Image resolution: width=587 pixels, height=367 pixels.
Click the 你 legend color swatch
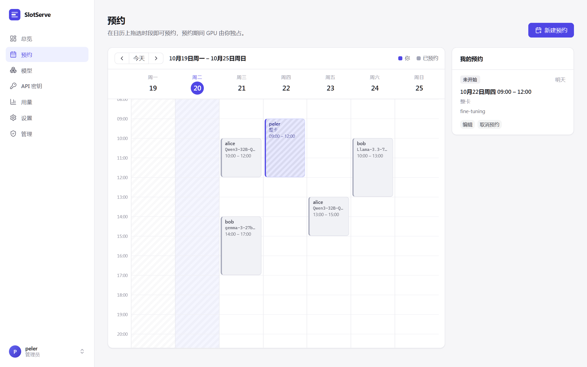tap(400, 58)
